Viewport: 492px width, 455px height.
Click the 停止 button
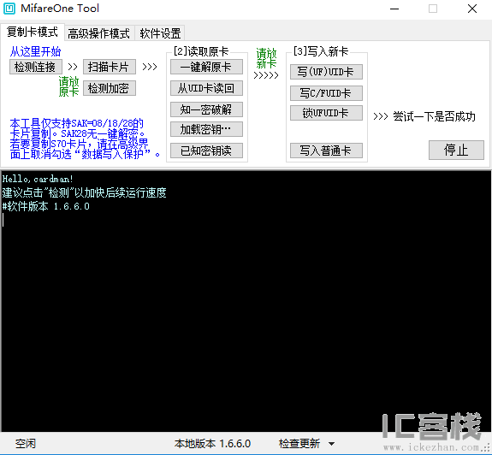click(x=456, y=150)
